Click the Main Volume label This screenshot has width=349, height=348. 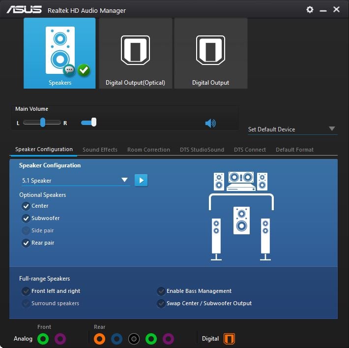click(x=31, y=109)
